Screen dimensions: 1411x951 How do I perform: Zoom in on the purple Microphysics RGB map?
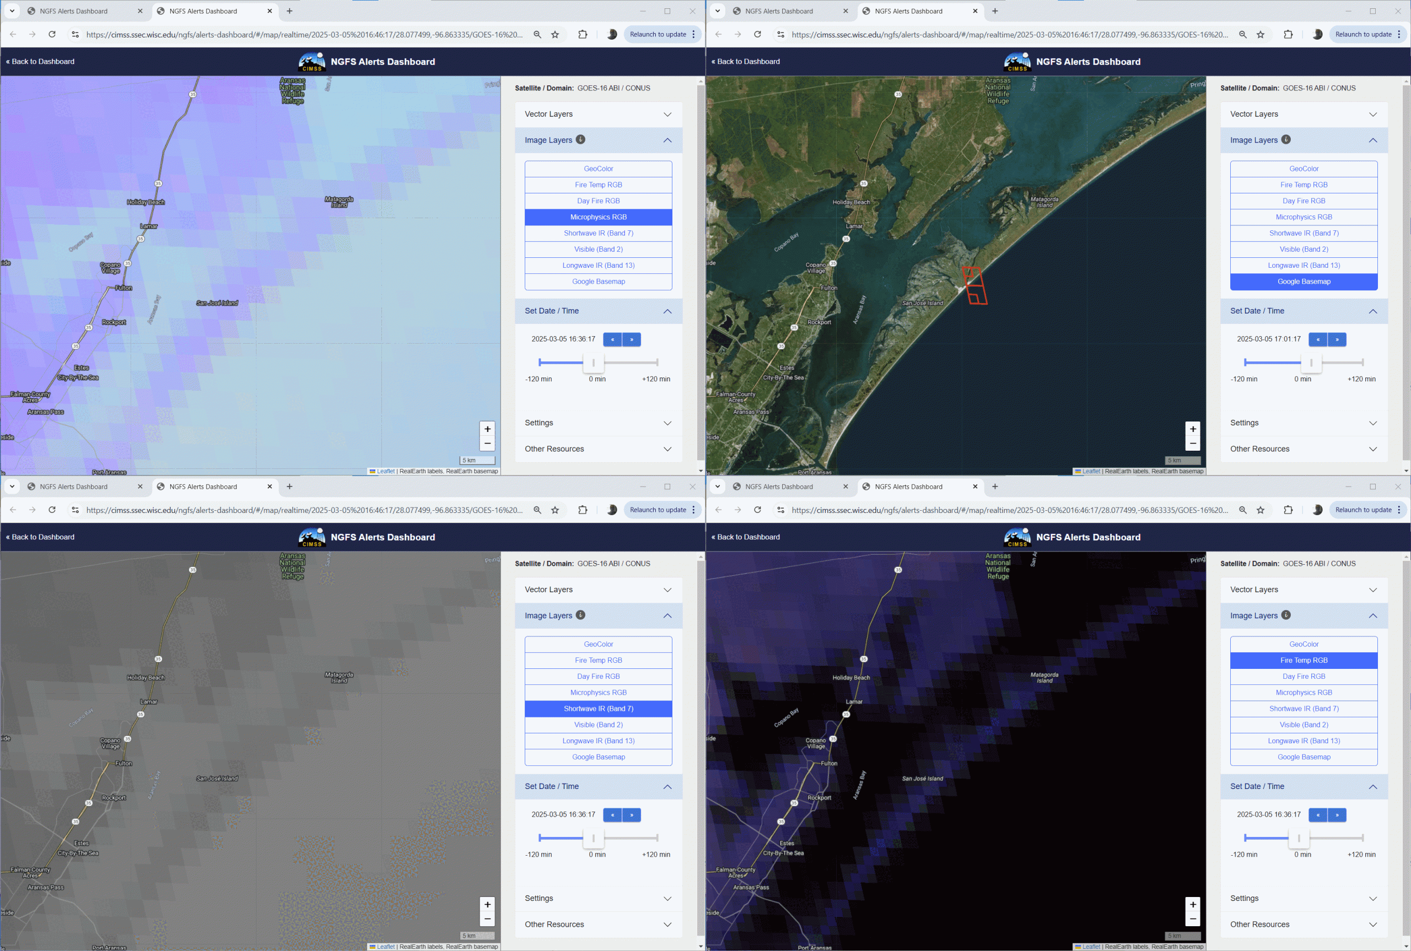pos(487,429)
